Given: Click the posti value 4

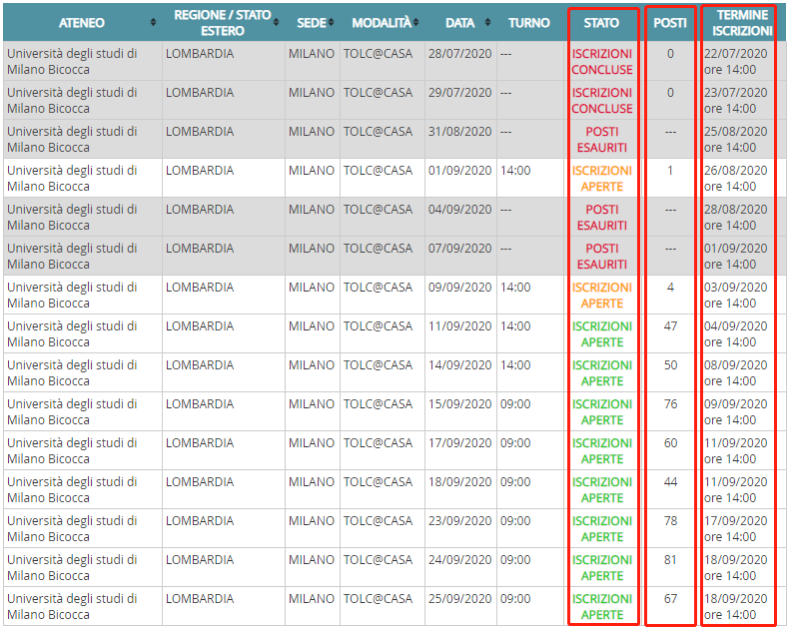Looking at the screenshot, I should click(x=670, y=288).
